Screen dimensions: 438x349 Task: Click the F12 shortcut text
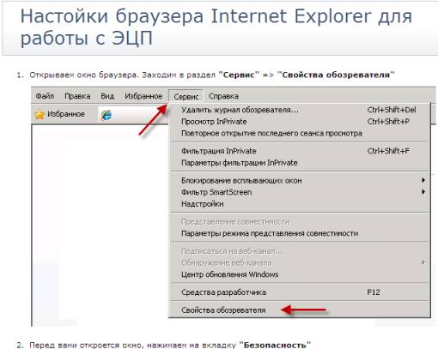pyautogui.click(x=374, y=292)
